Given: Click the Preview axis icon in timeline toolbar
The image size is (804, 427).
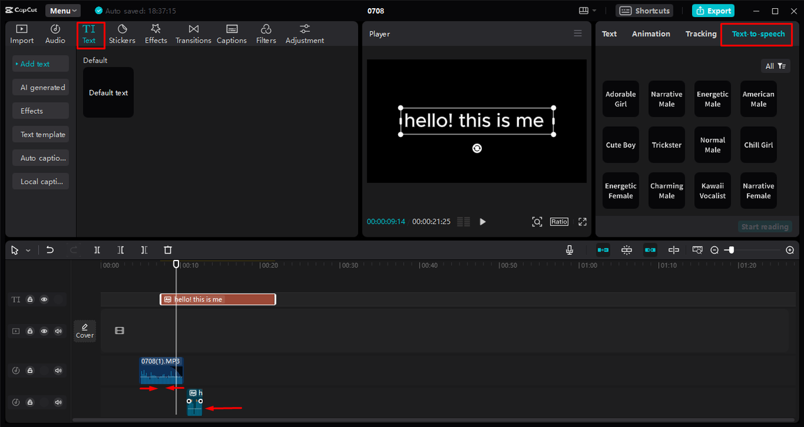Looking at the screenshot, I should click(674, 250).
